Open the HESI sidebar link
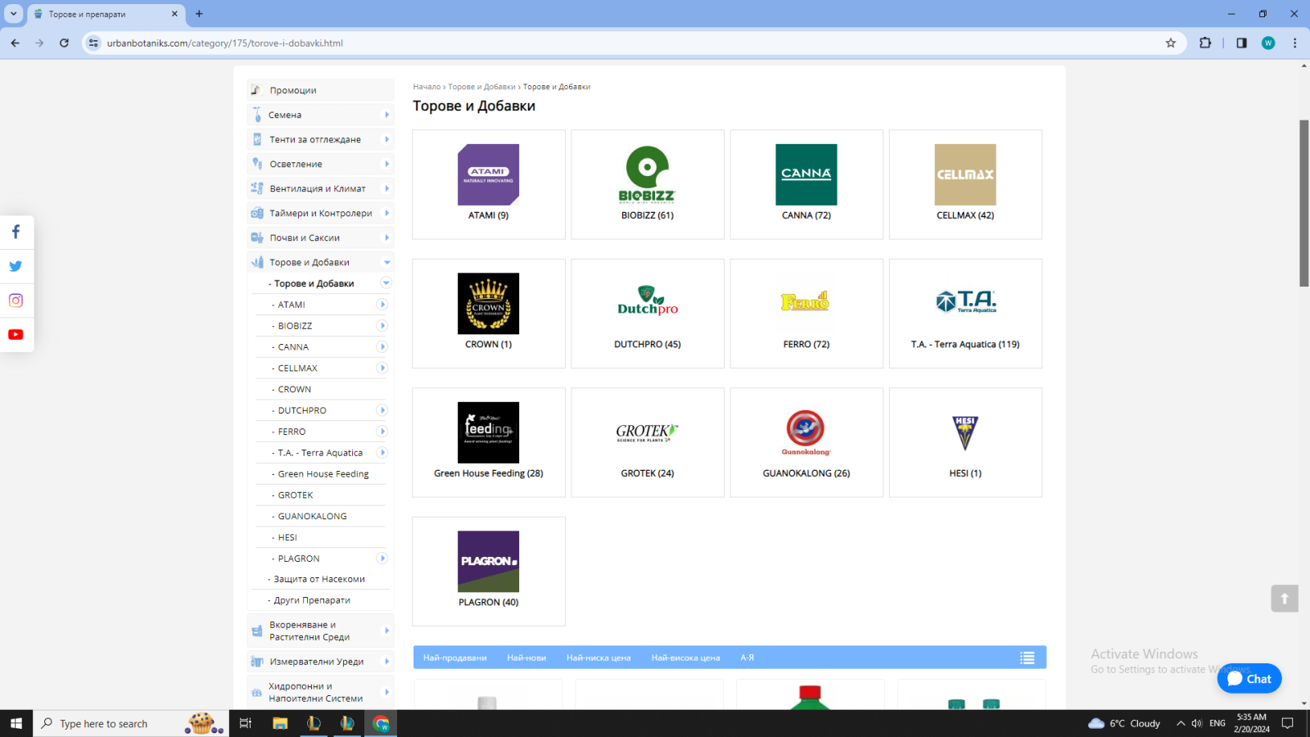This screenshot has height=737, width=1310. click(287, 537)
